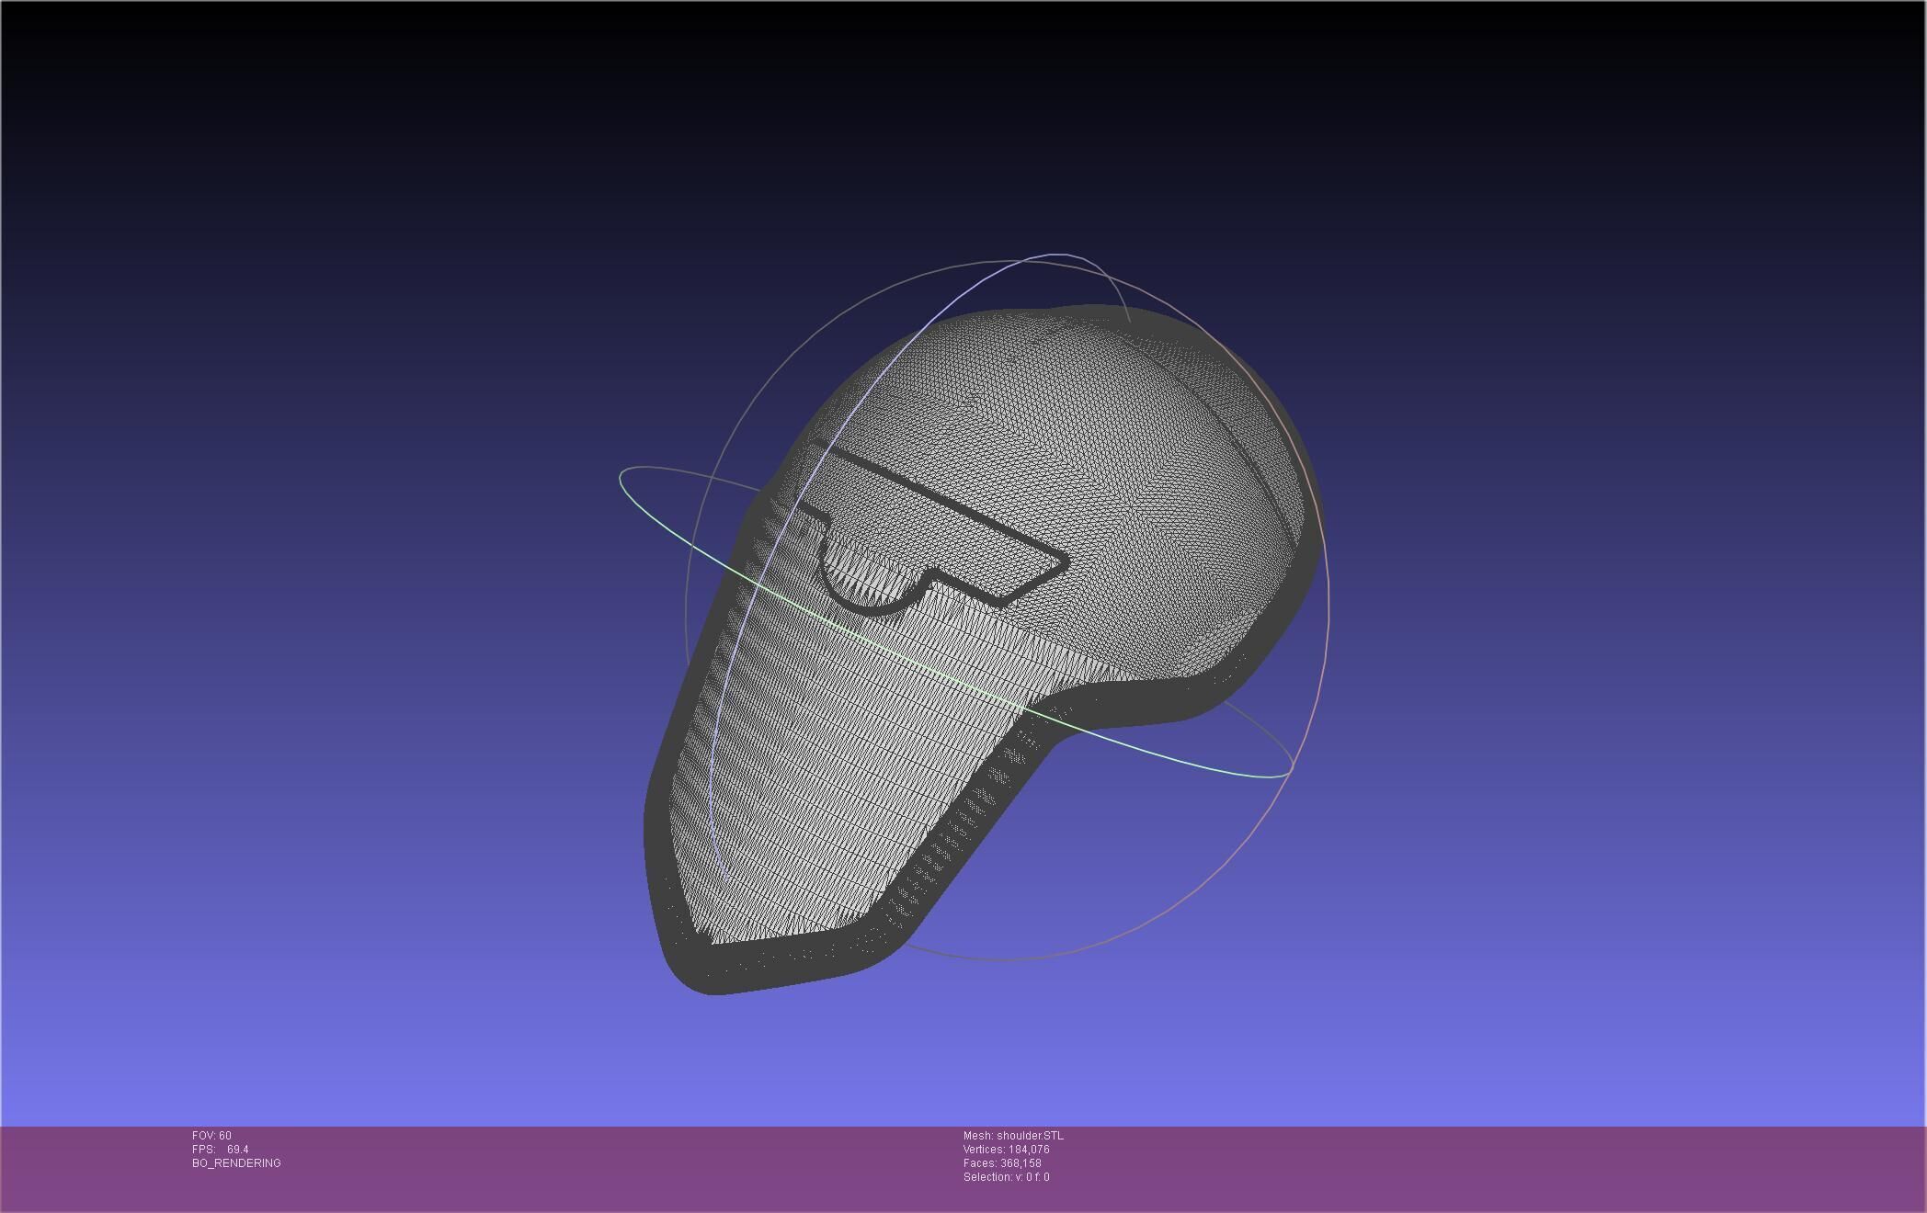Click the 'Faces: 368,158' count
The image size is (1927, 1213).
tap(1002, 1163)
